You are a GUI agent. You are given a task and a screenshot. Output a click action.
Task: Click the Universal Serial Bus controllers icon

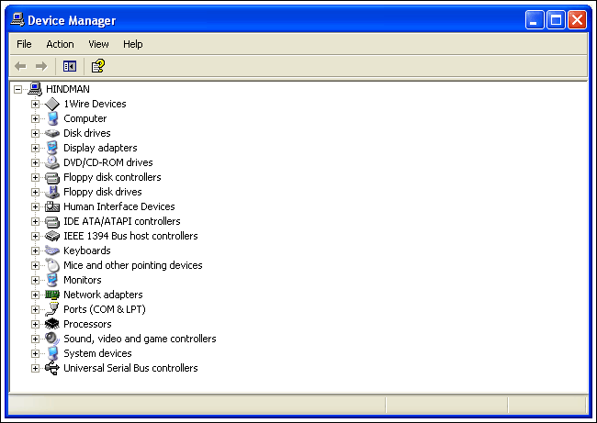[x=52, y=368]
